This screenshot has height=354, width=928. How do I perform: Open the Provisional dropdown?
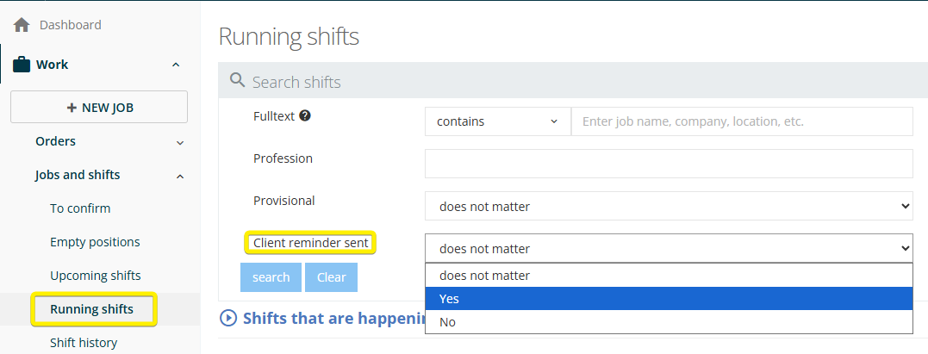(x=668, y=206)
